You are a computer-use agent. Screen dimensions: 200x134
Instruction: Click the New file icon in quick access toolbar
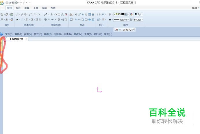pyautogui.click(x=7, y=3)
